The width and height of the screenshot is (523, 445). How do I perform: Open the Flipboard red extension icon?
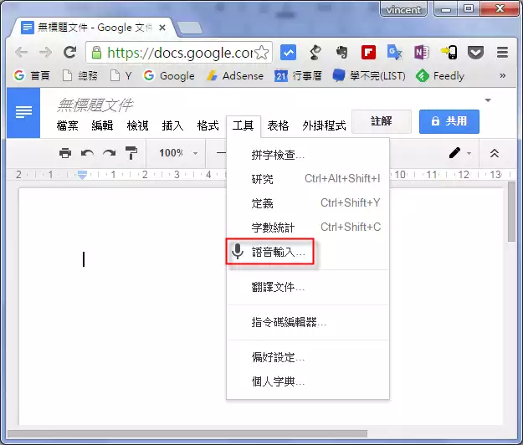[368, 53]
